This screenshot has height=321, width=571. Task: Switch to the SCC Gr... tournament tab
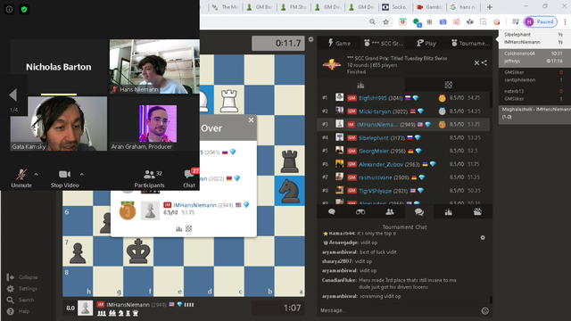click(x=384, y=43)
